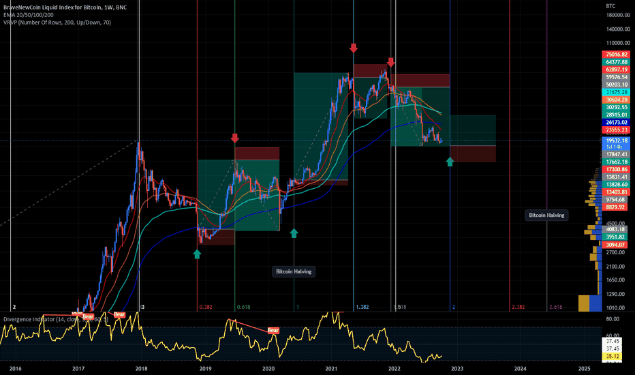Open the VRVP indicator legend

pyautogui.click(x=57, y=22)
